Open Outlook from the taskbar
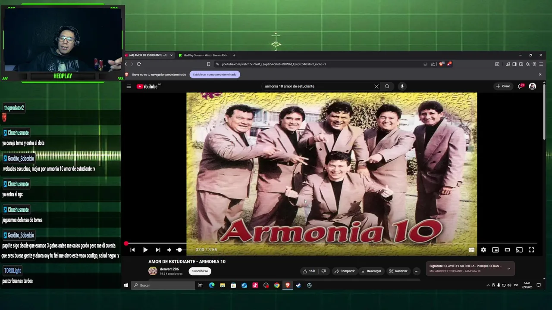The width and height of the screenshot is (552, 310). tap(244, 285)
